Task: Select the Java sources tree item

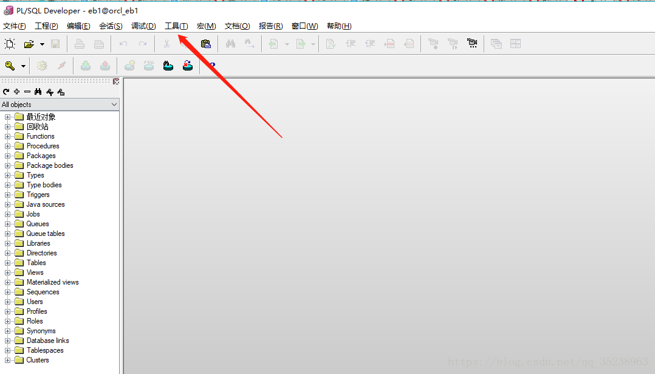Action: 46,204
